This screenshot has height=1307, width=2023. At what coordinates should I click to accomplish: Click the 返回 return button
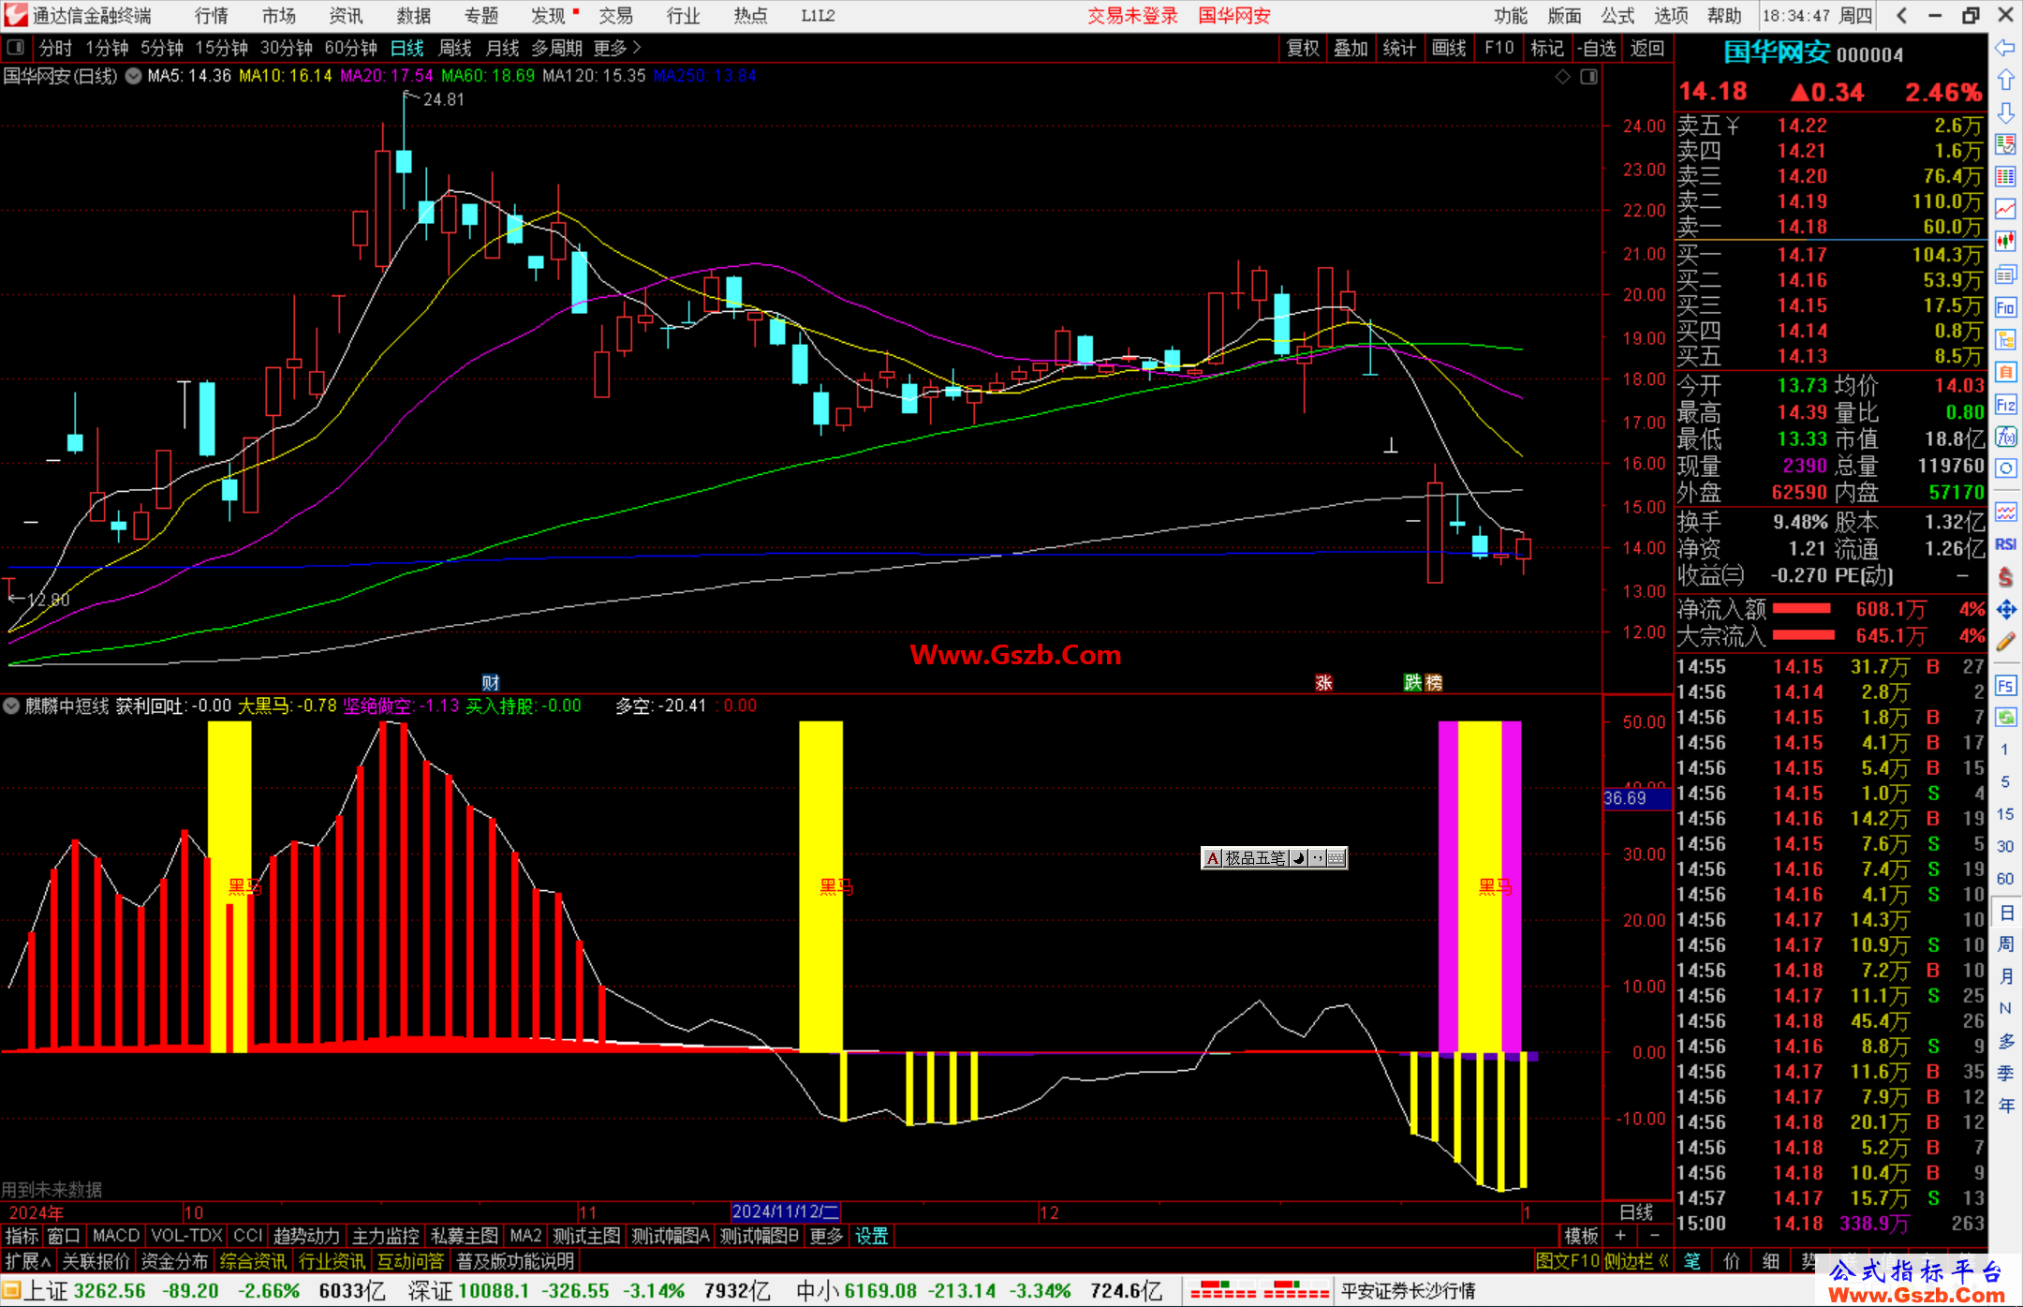pyautogui.click(x=1646, y=48)
